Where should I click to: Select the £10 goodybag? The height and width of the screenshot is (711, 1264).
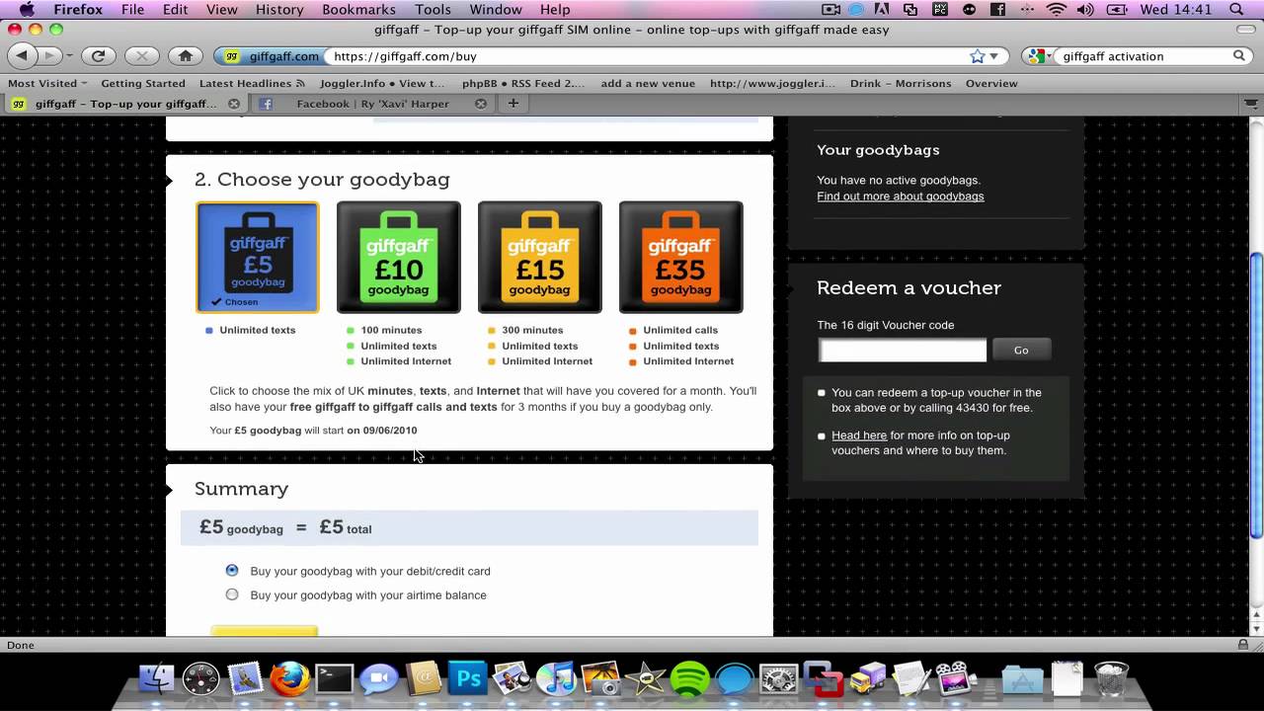[399, 257]
